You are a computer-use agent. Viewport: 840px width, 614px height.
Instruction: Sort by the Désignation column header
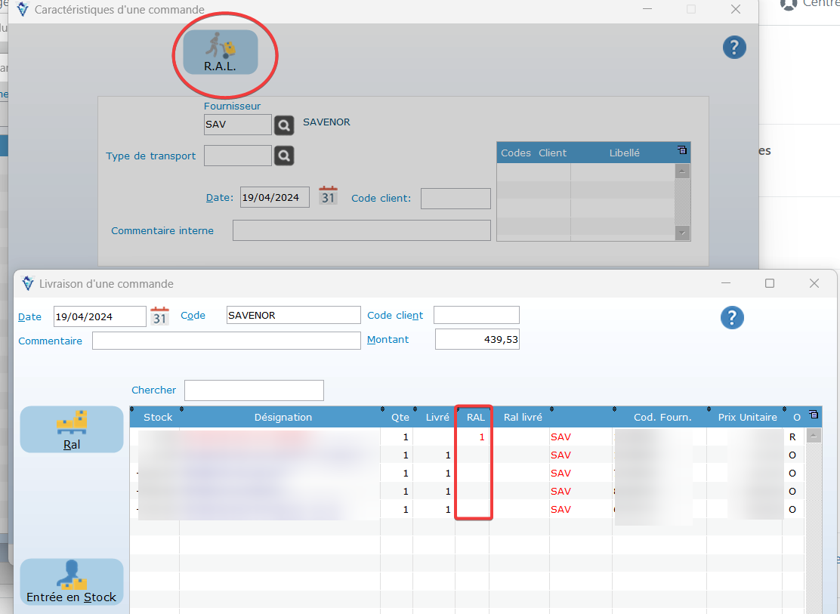click(283, 418)
